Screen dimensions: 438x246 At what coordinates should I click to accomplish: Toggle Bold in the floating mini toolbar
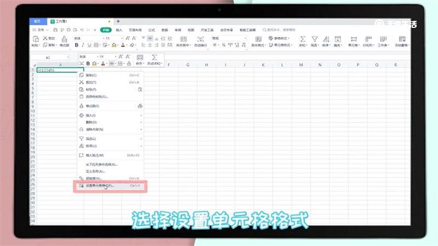[x=88, y=63]
